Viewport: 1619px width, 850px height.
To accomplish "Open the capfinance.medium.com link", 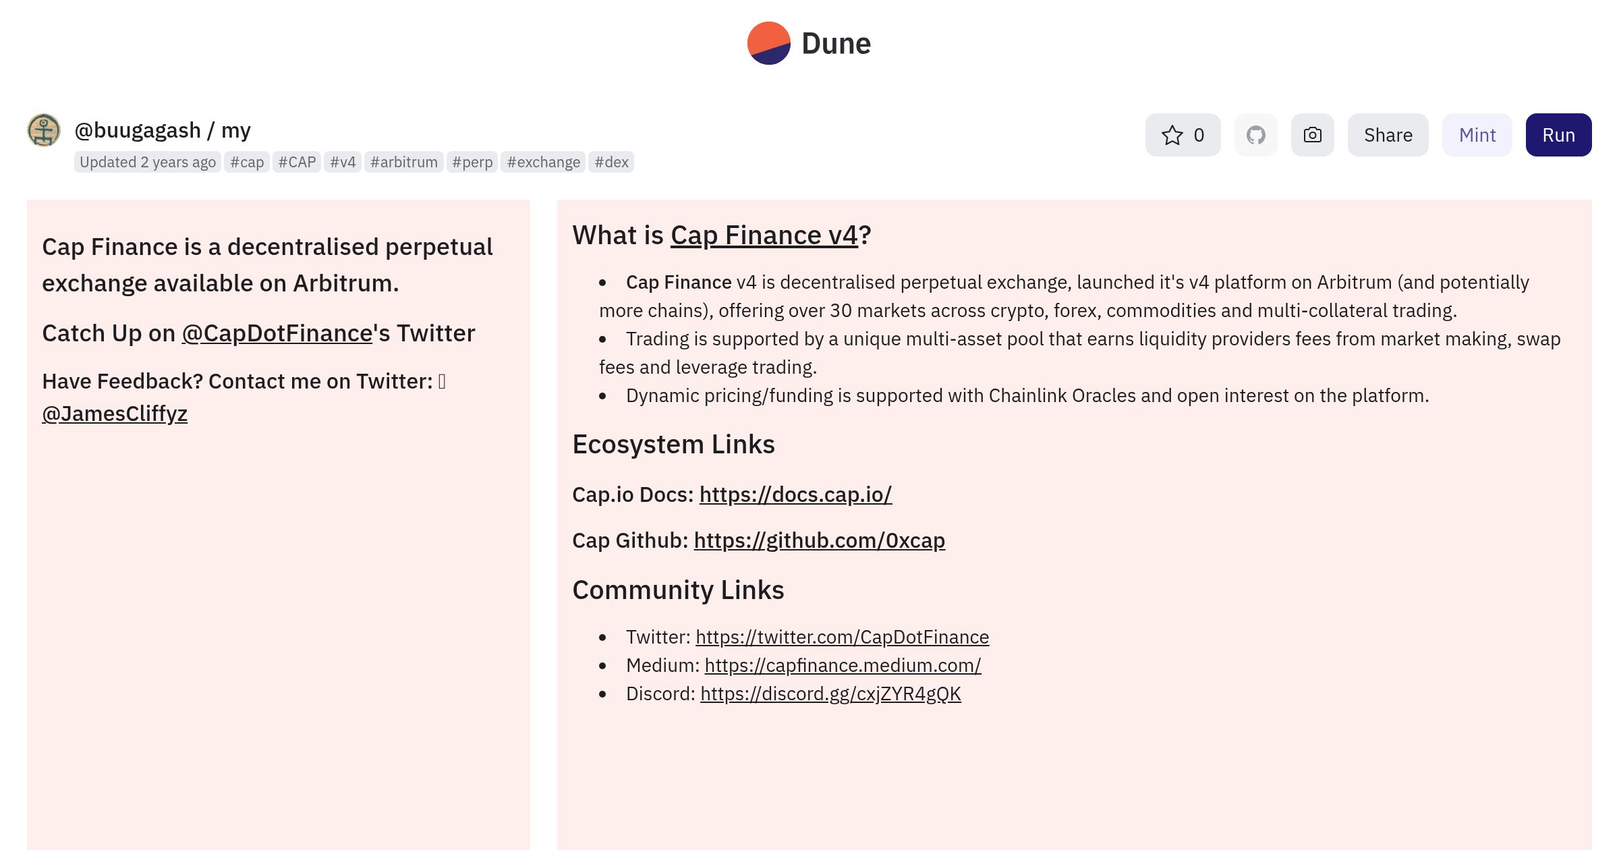I will 843,665.
